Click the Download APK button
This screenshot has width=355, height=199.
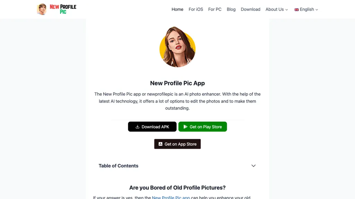[x=152, y=127]
